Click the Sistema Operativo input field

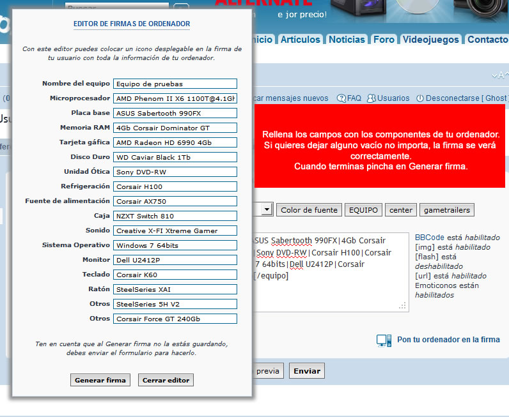(x=175, y=245)
